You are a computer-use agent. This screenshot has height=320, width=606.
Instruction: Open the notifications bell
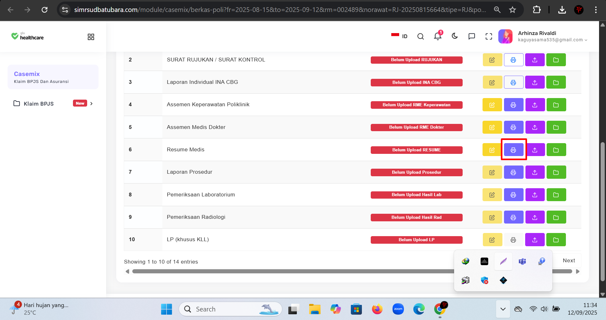click(438, 36)
